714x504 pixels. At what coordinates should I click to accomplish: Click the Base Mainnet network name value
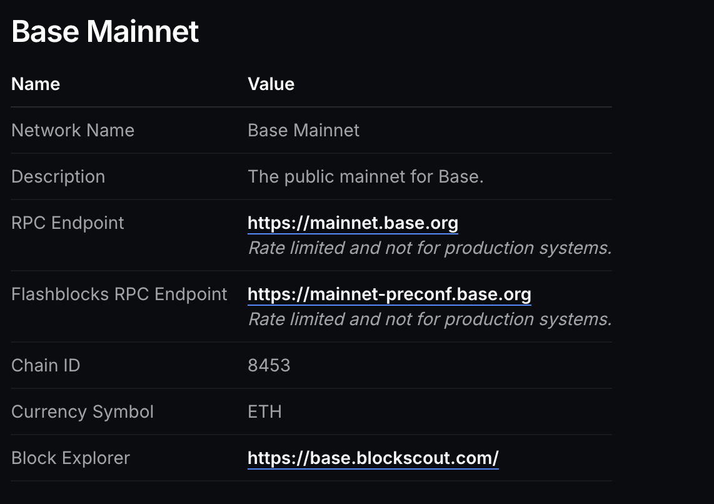tap(303, 131)
